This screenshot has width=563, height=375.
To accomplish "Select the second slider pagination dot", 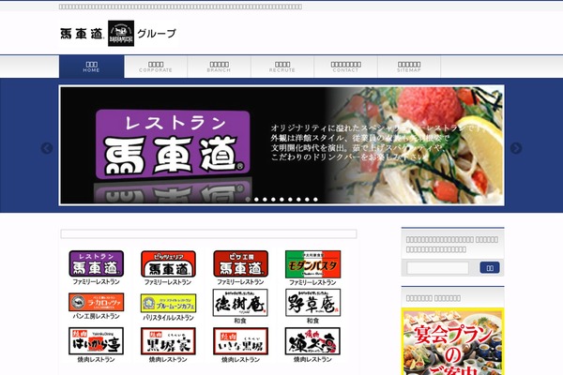I will (x=256, y=200).
